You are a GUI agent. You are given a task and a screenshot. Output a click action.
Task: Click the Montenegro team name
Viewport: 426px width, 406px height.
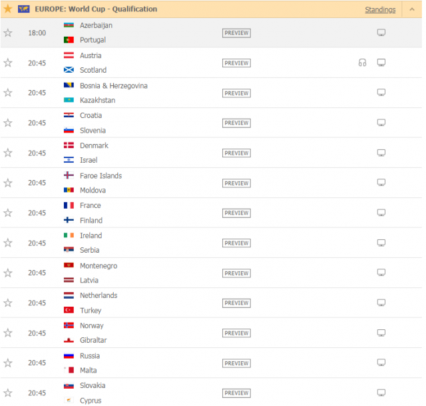point(98,266)
